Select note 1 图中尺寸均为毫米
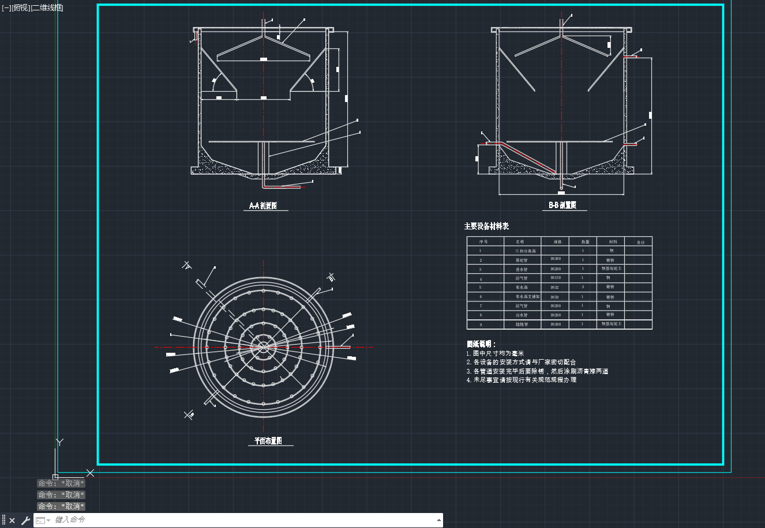The height and width of the screenshot is (528, 765). (x=495, y=353)
